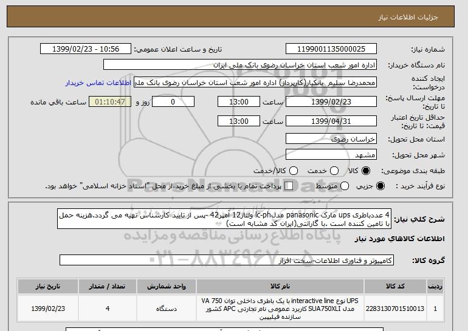Screen dimensions: 468x331
Task: Click the price validity hour 13:00 field
Action: coord(239,121)
